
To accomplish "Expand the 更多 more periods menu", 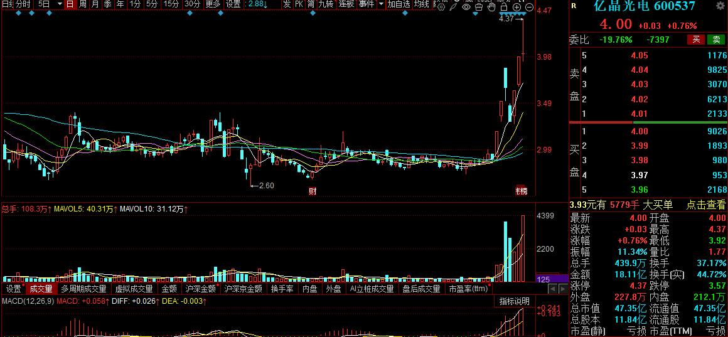I will tap(213, 4).
